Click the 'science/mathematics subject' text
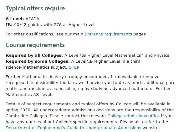This screenshot has height=132, width=189. (x=36, y=67)
